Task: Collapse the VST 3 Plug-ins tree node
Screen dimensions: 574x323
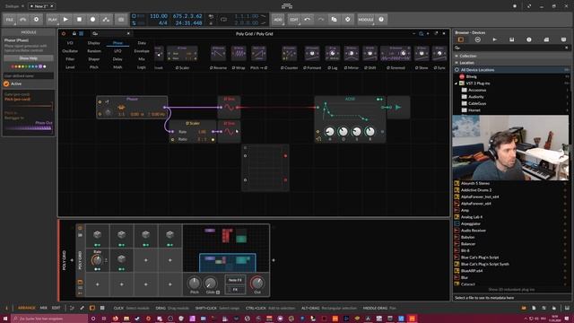Action: point(457,83)
